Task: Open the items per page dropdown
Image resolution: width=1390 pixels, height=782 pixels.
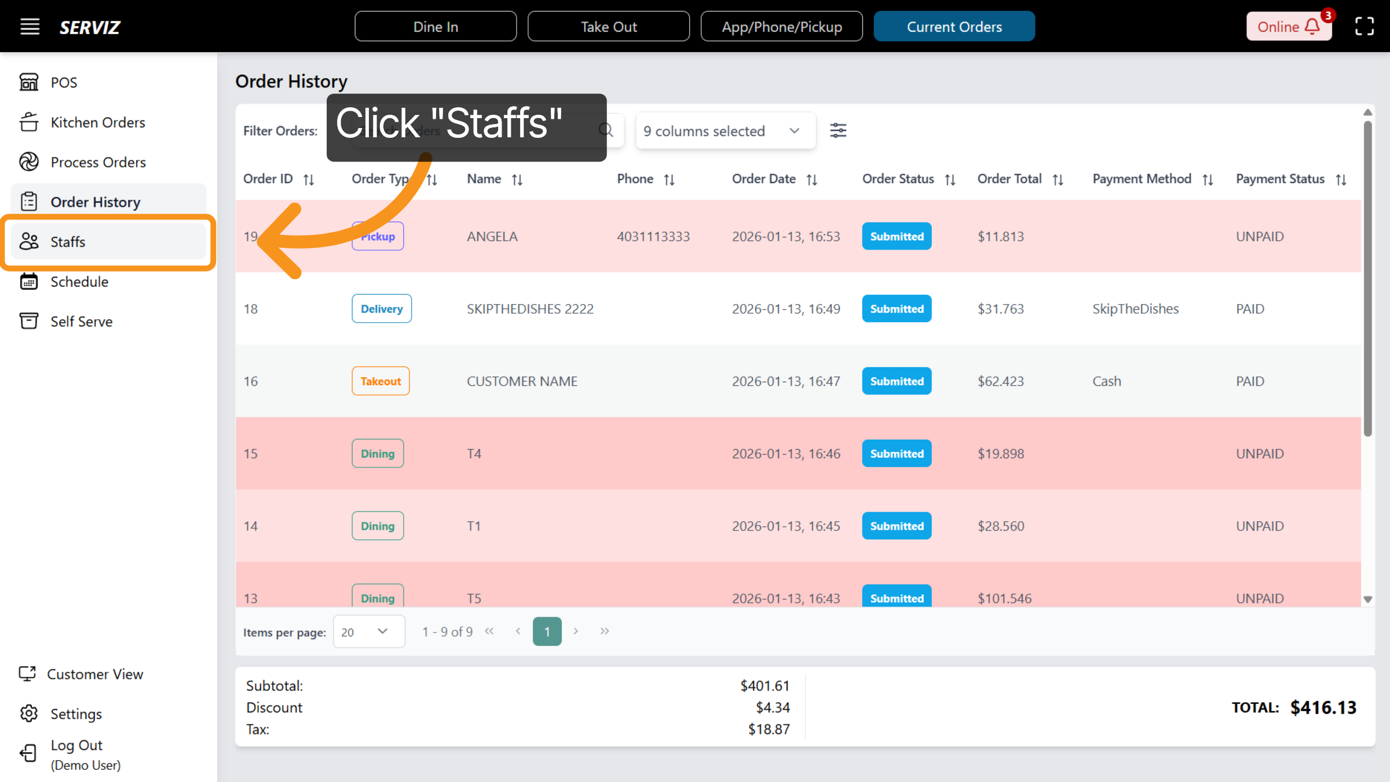Action: 368,631
